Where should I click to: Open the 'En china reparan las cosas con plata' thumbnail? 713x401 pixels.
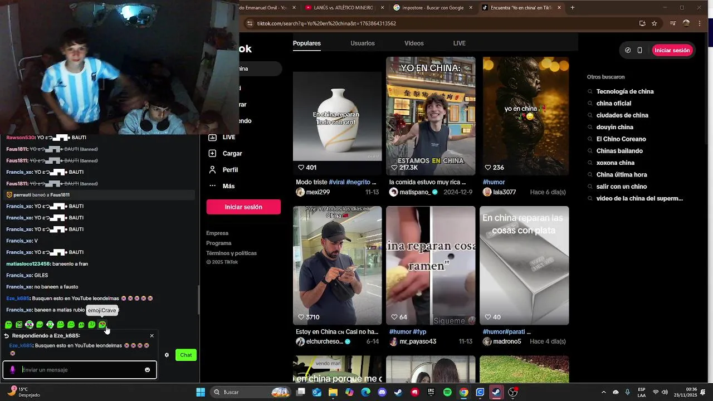pos(524,266)
